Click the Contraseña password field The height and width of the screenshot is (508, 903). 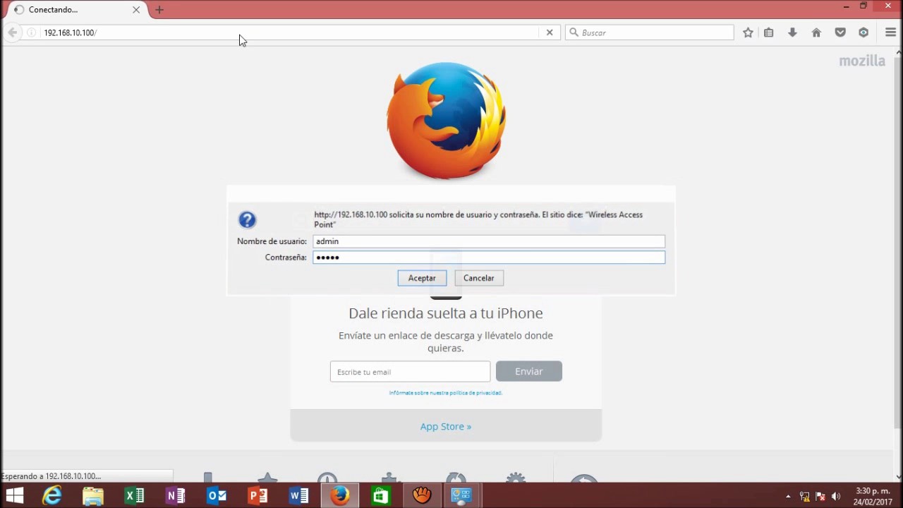point(489,258)
